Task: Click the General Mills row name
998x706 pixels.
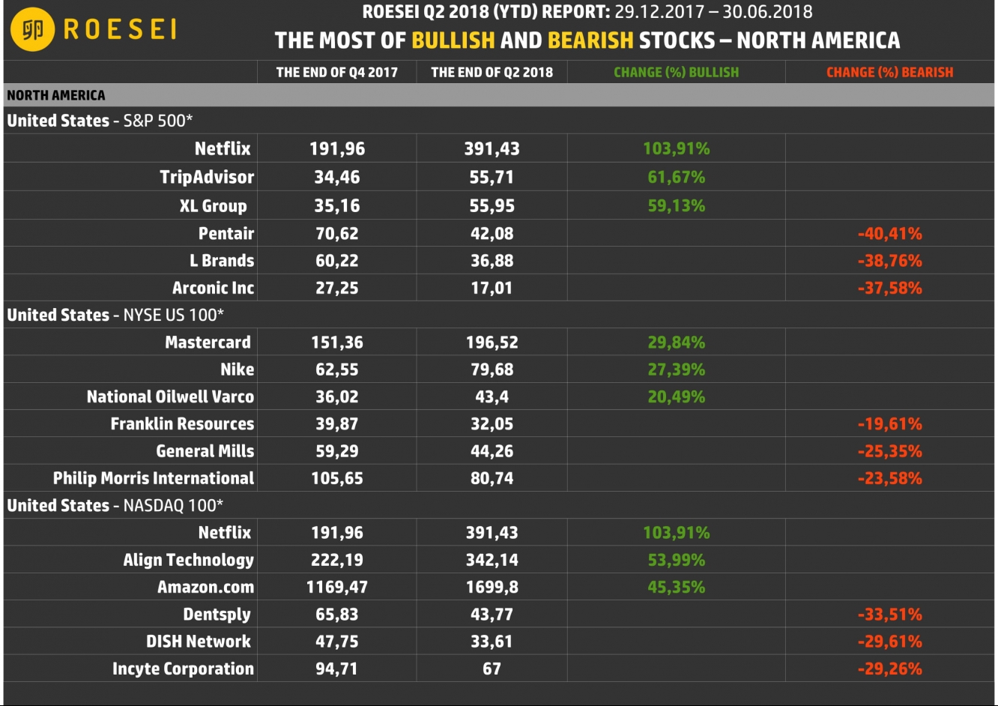Action: pyautogui.click(x=205, y=451)
